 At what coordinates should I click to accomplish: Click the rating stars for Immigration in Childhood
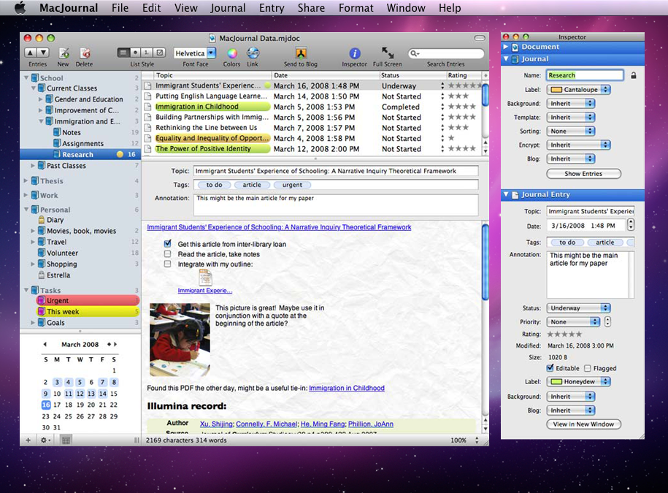coord(462,107)
